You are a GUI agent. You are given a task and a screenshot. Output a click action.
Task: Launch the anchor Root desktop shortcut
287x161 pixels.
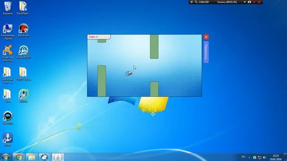pyautogui.click(x=8, y=140)
